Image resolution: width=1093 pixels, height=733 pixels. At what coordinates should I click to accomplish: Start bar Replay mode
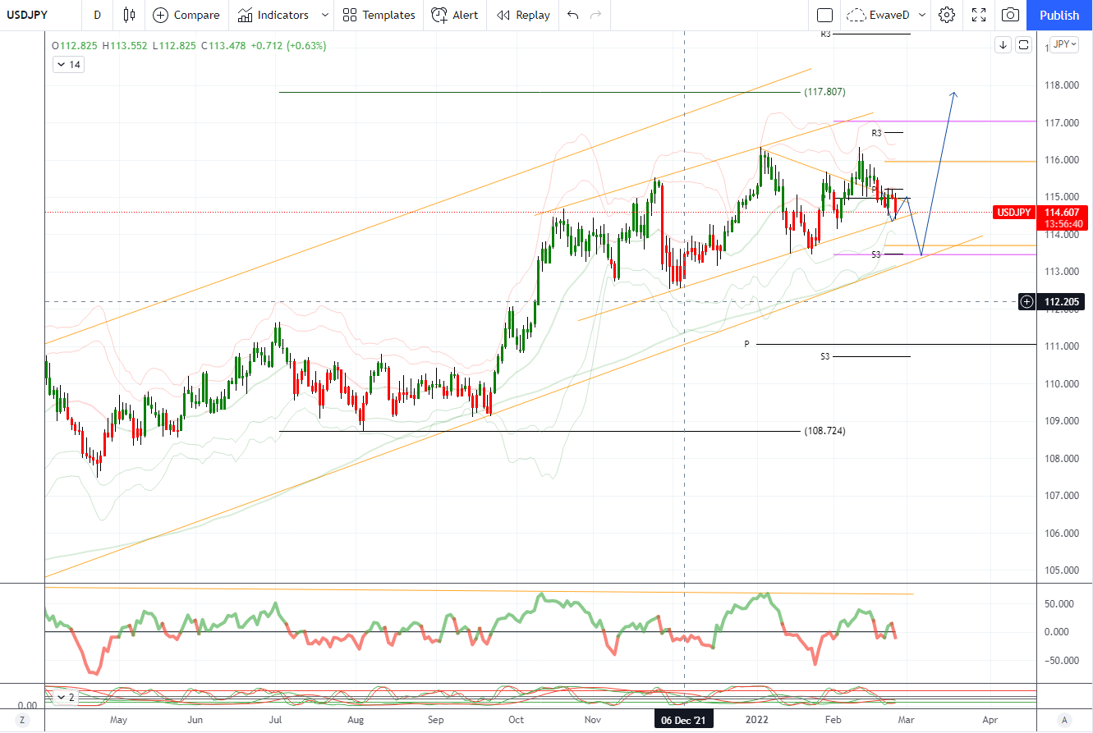click(524, 15)
